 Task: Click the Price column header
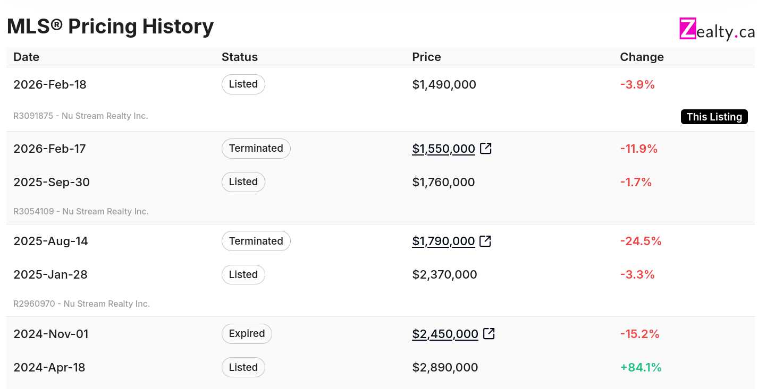[426, 57]
